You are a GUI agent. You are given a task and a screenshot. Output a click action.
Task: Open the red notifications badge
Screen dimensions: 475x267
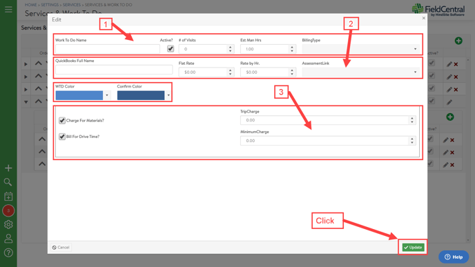(x=8, y=210)
